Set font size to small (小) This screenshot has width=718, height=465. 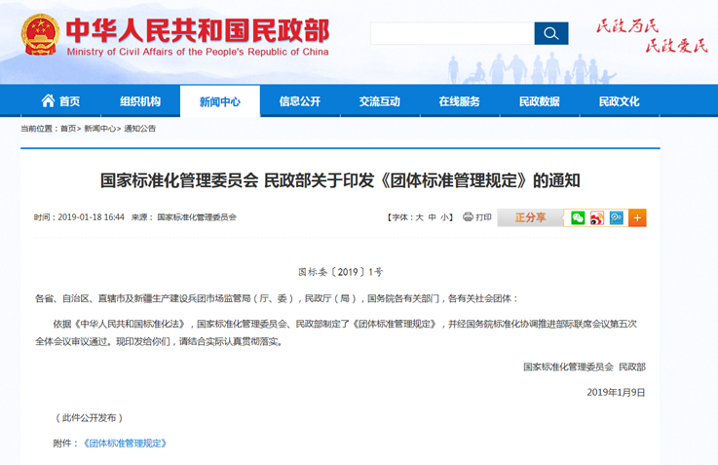pyautogui.click(x=445, y=217)
